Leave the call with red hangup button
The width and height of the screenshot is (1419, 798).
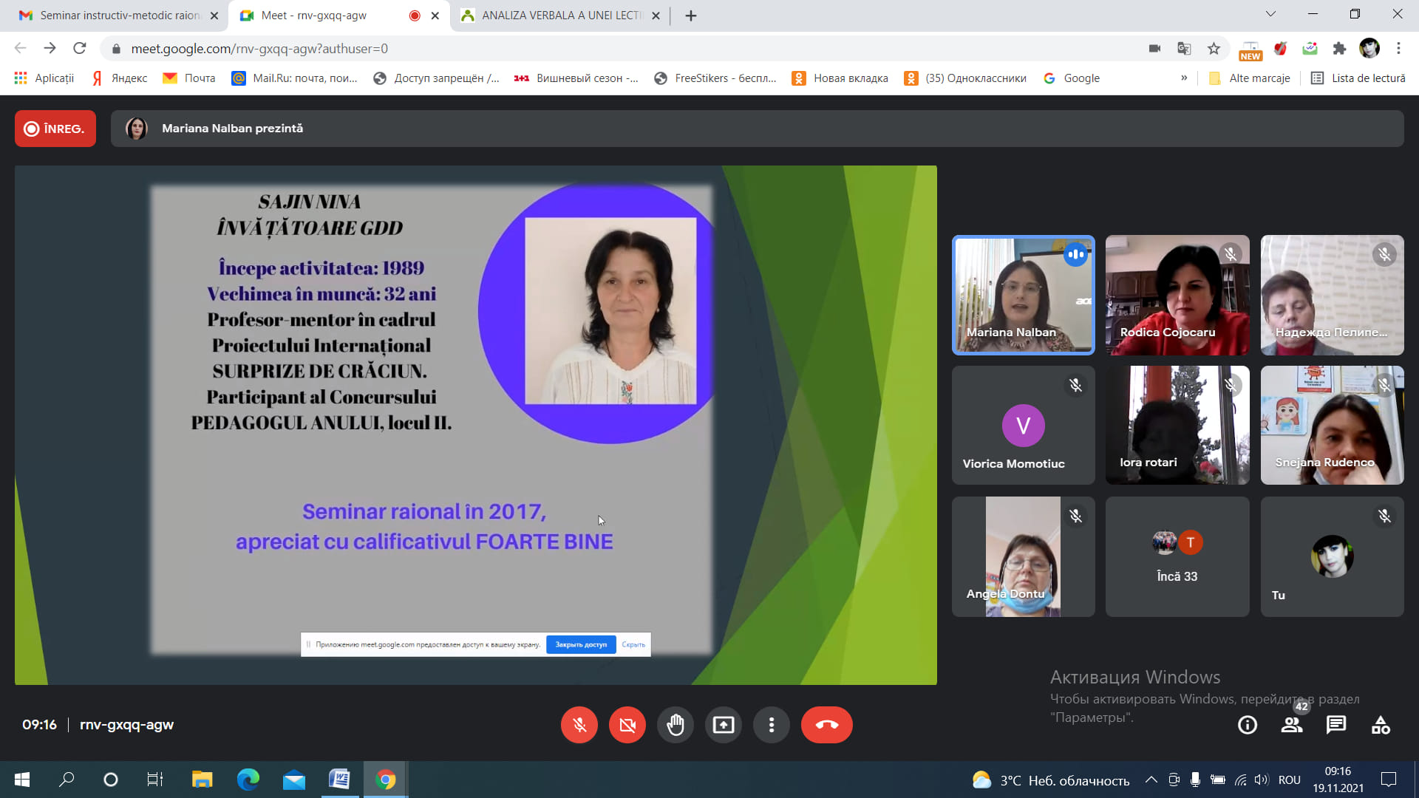click(827, 725)
